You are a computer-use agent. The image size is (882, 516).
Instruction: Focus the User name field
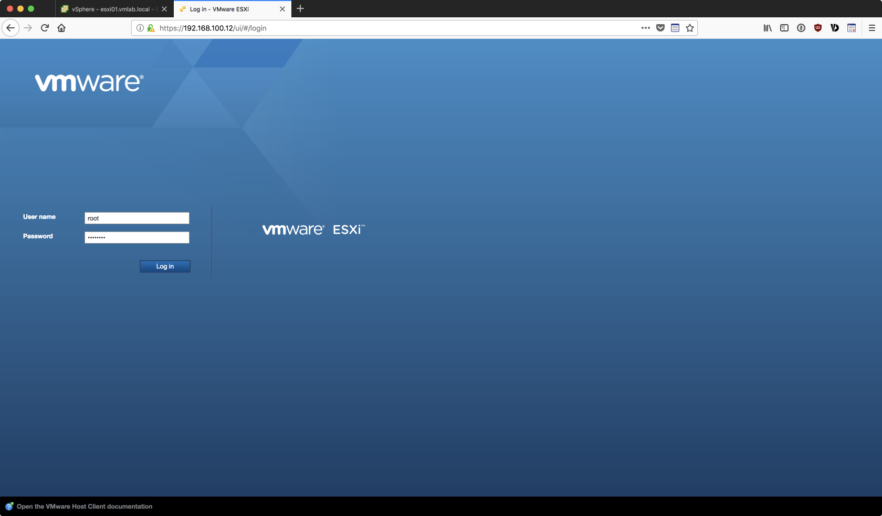(136, 218)
